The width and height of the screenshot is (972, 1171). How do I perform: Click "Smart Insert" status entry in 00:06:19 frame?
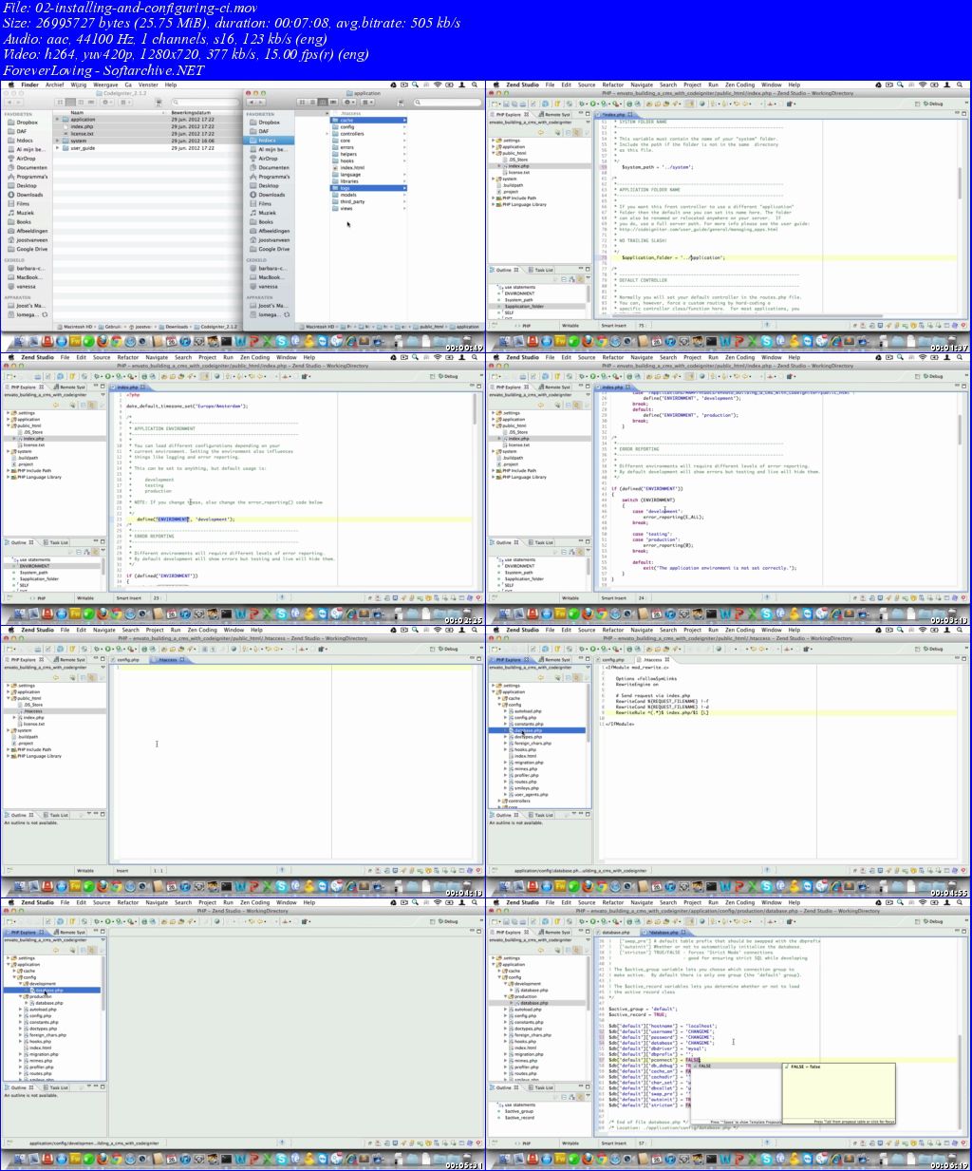tap(613, 1143)
